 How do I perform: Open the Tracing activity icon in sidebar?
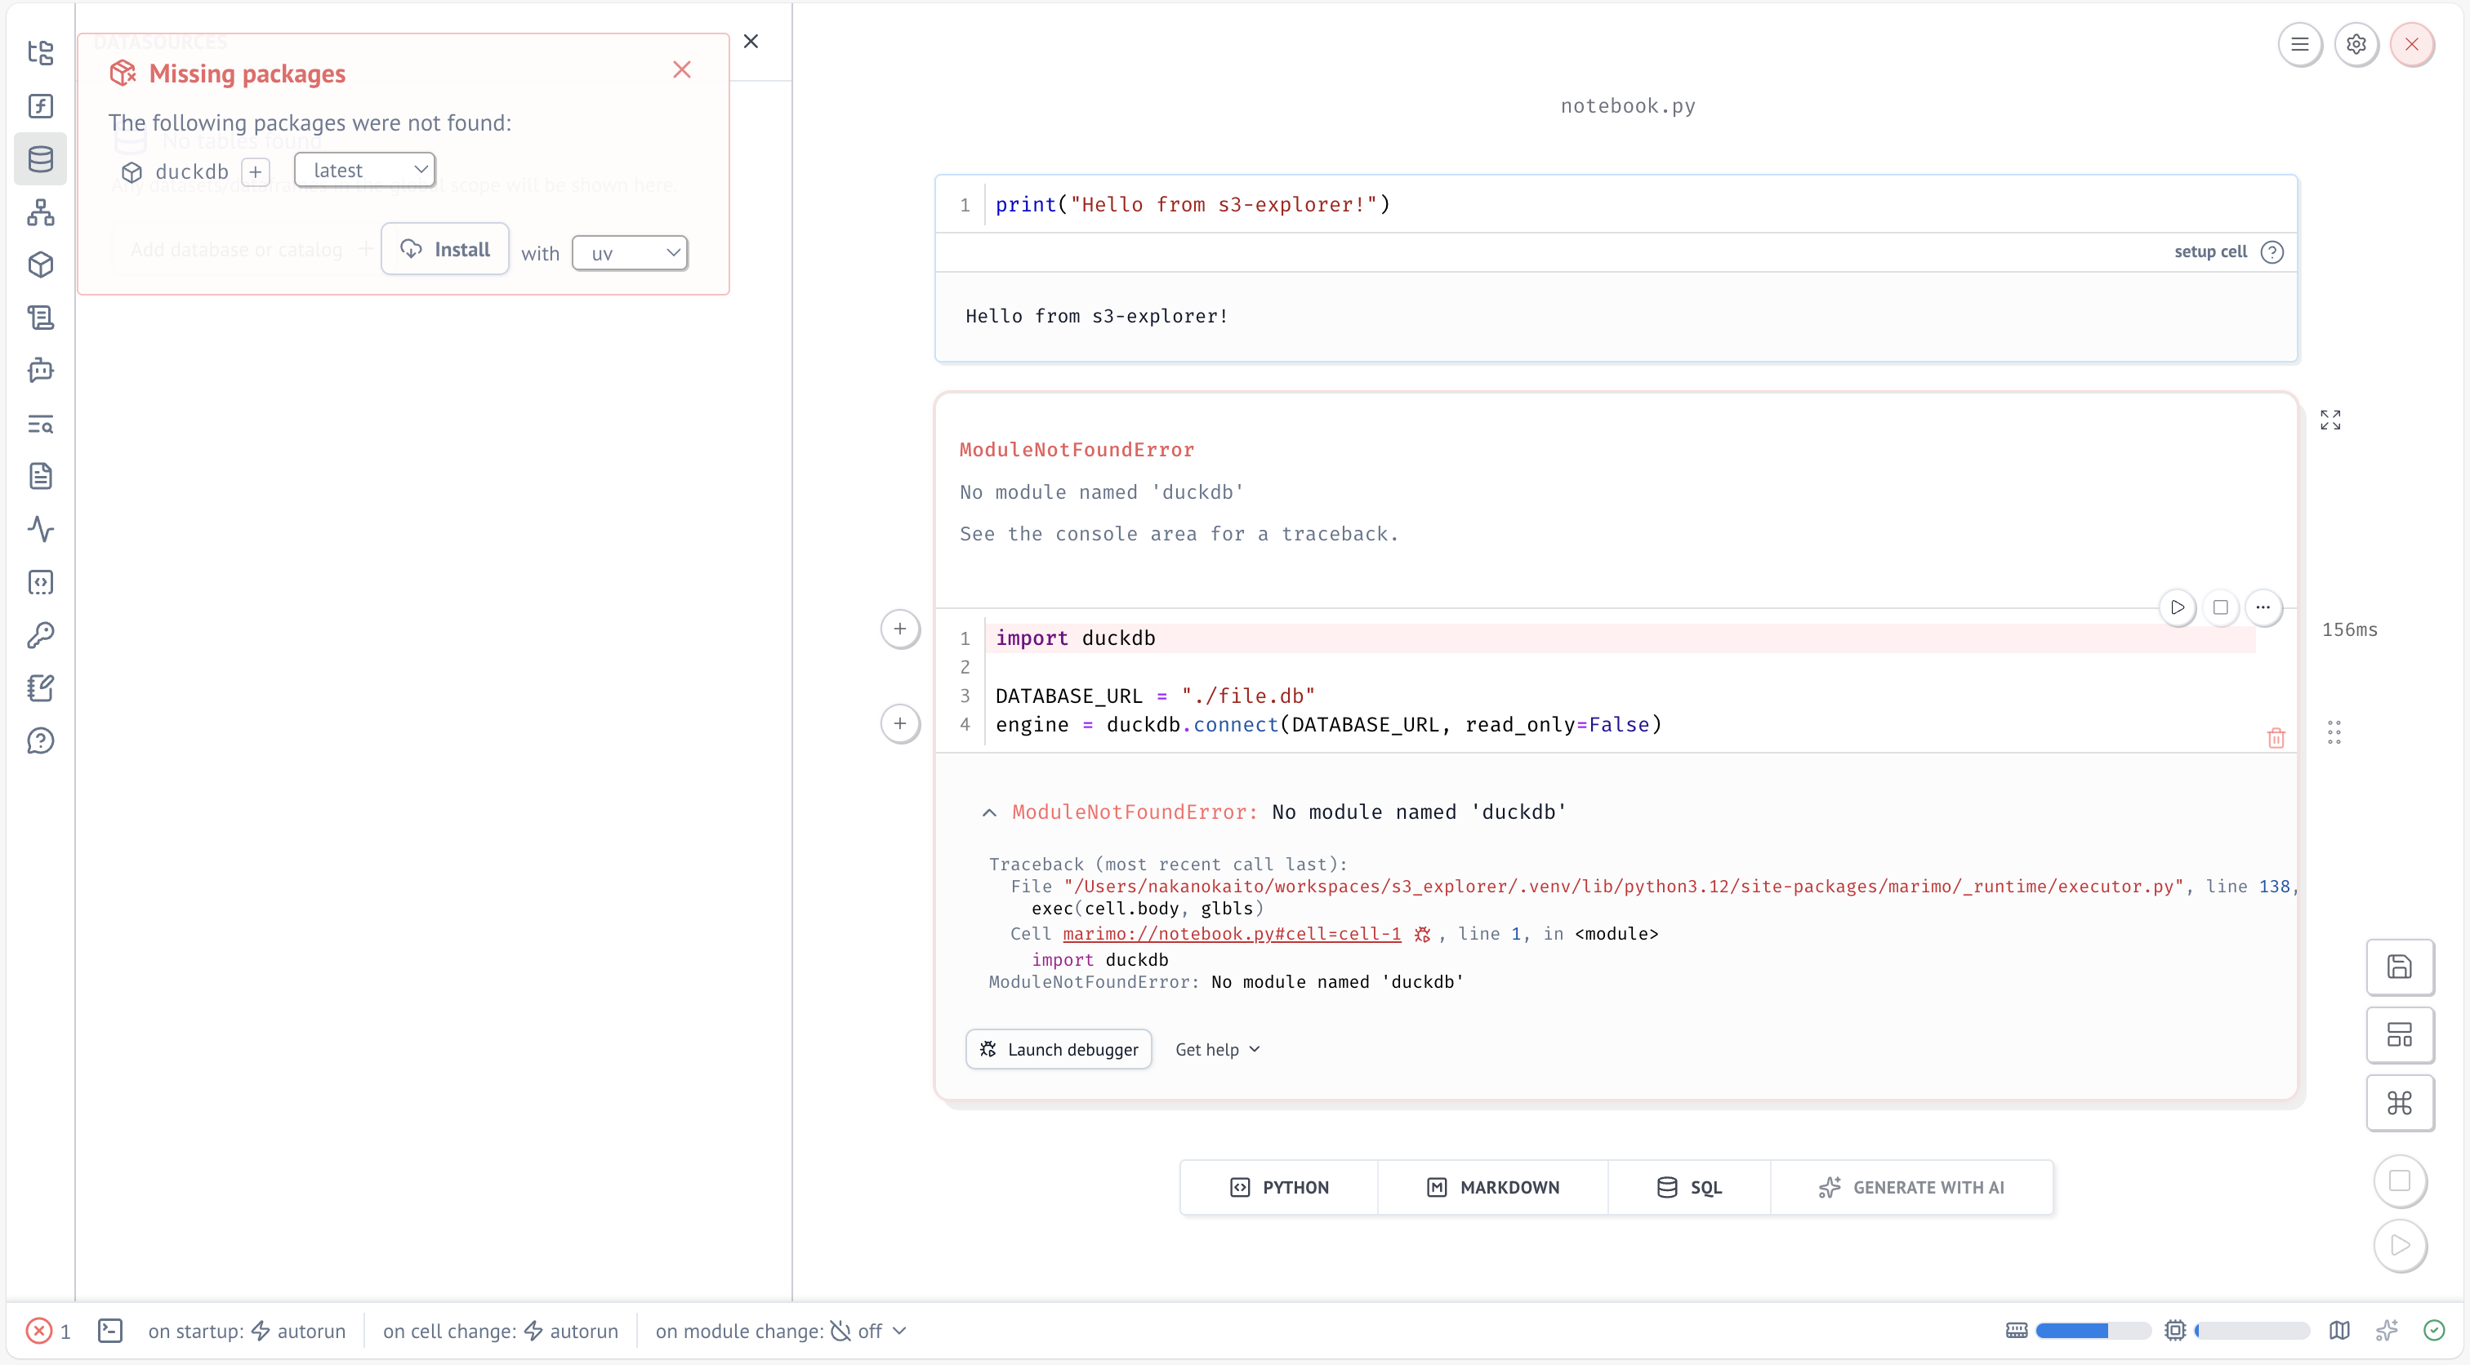[x=40, y=529]
